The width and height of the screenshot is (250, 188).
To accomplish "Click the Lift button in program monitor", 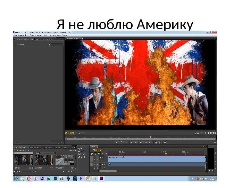I will coord(156,142).
